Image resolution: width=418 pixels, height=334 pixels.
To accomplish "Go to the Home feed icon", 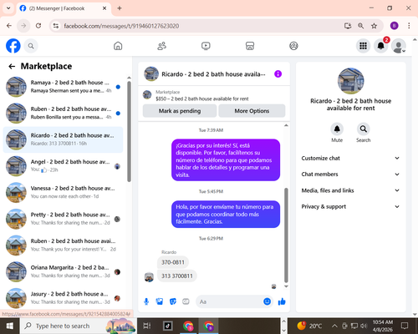I will pos(118,46).
